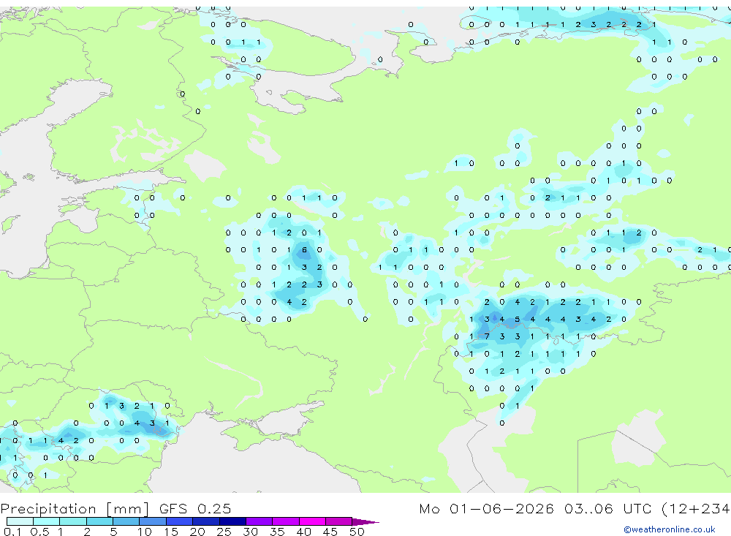The image size is (731, 536).
Task: Click the '0.1' legend scale label
Action: click(x=12, y=532)
